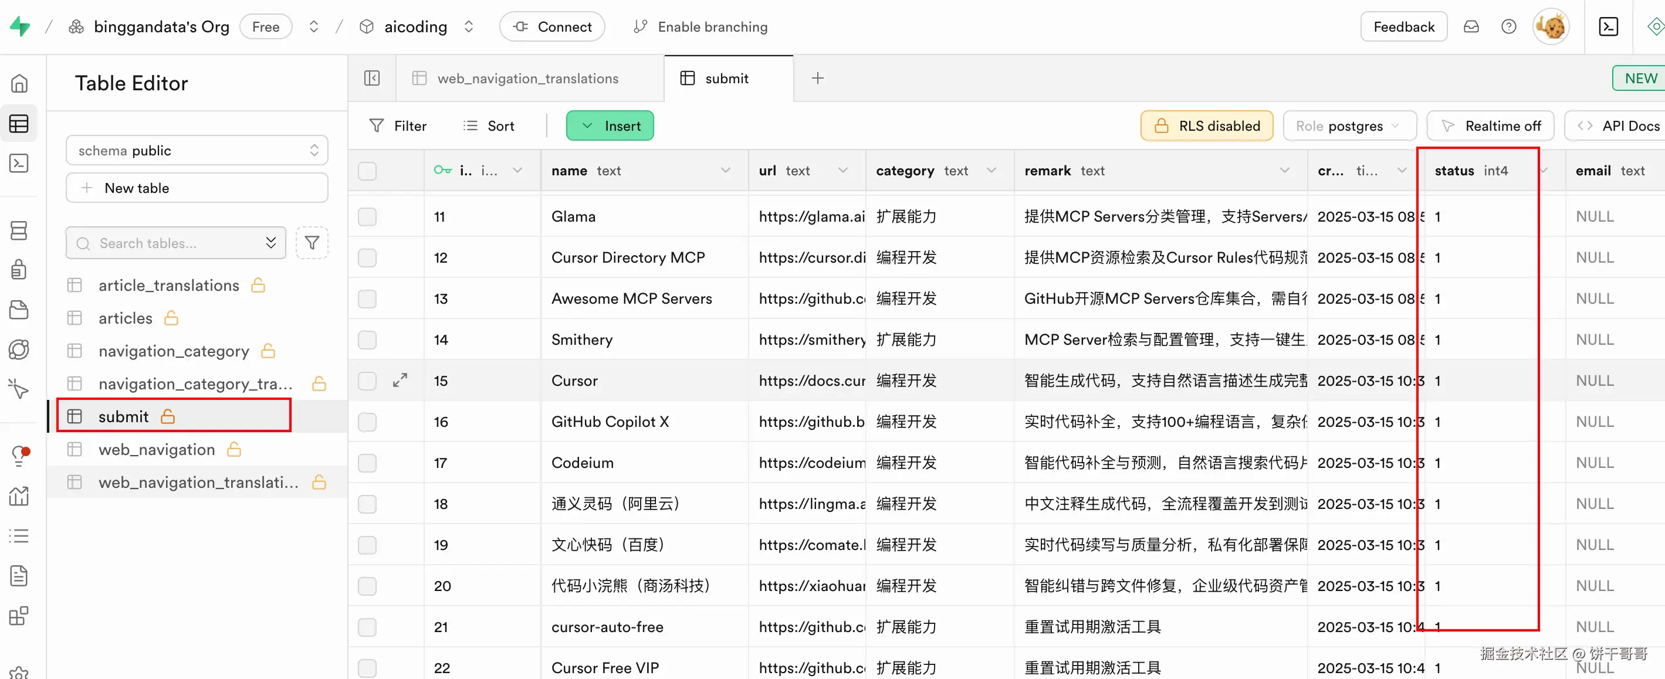Image resolution: width=1665 pixels, height=679 pixels.
Task: Open the schema public dropdown
Action: [197, 151]
